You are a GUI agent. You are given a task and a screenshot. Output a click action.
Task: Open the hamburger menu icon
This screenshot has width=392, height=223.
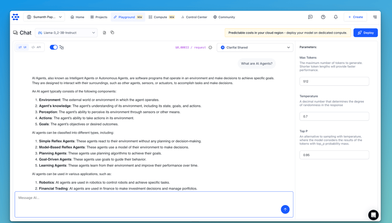tap(375, 17)
